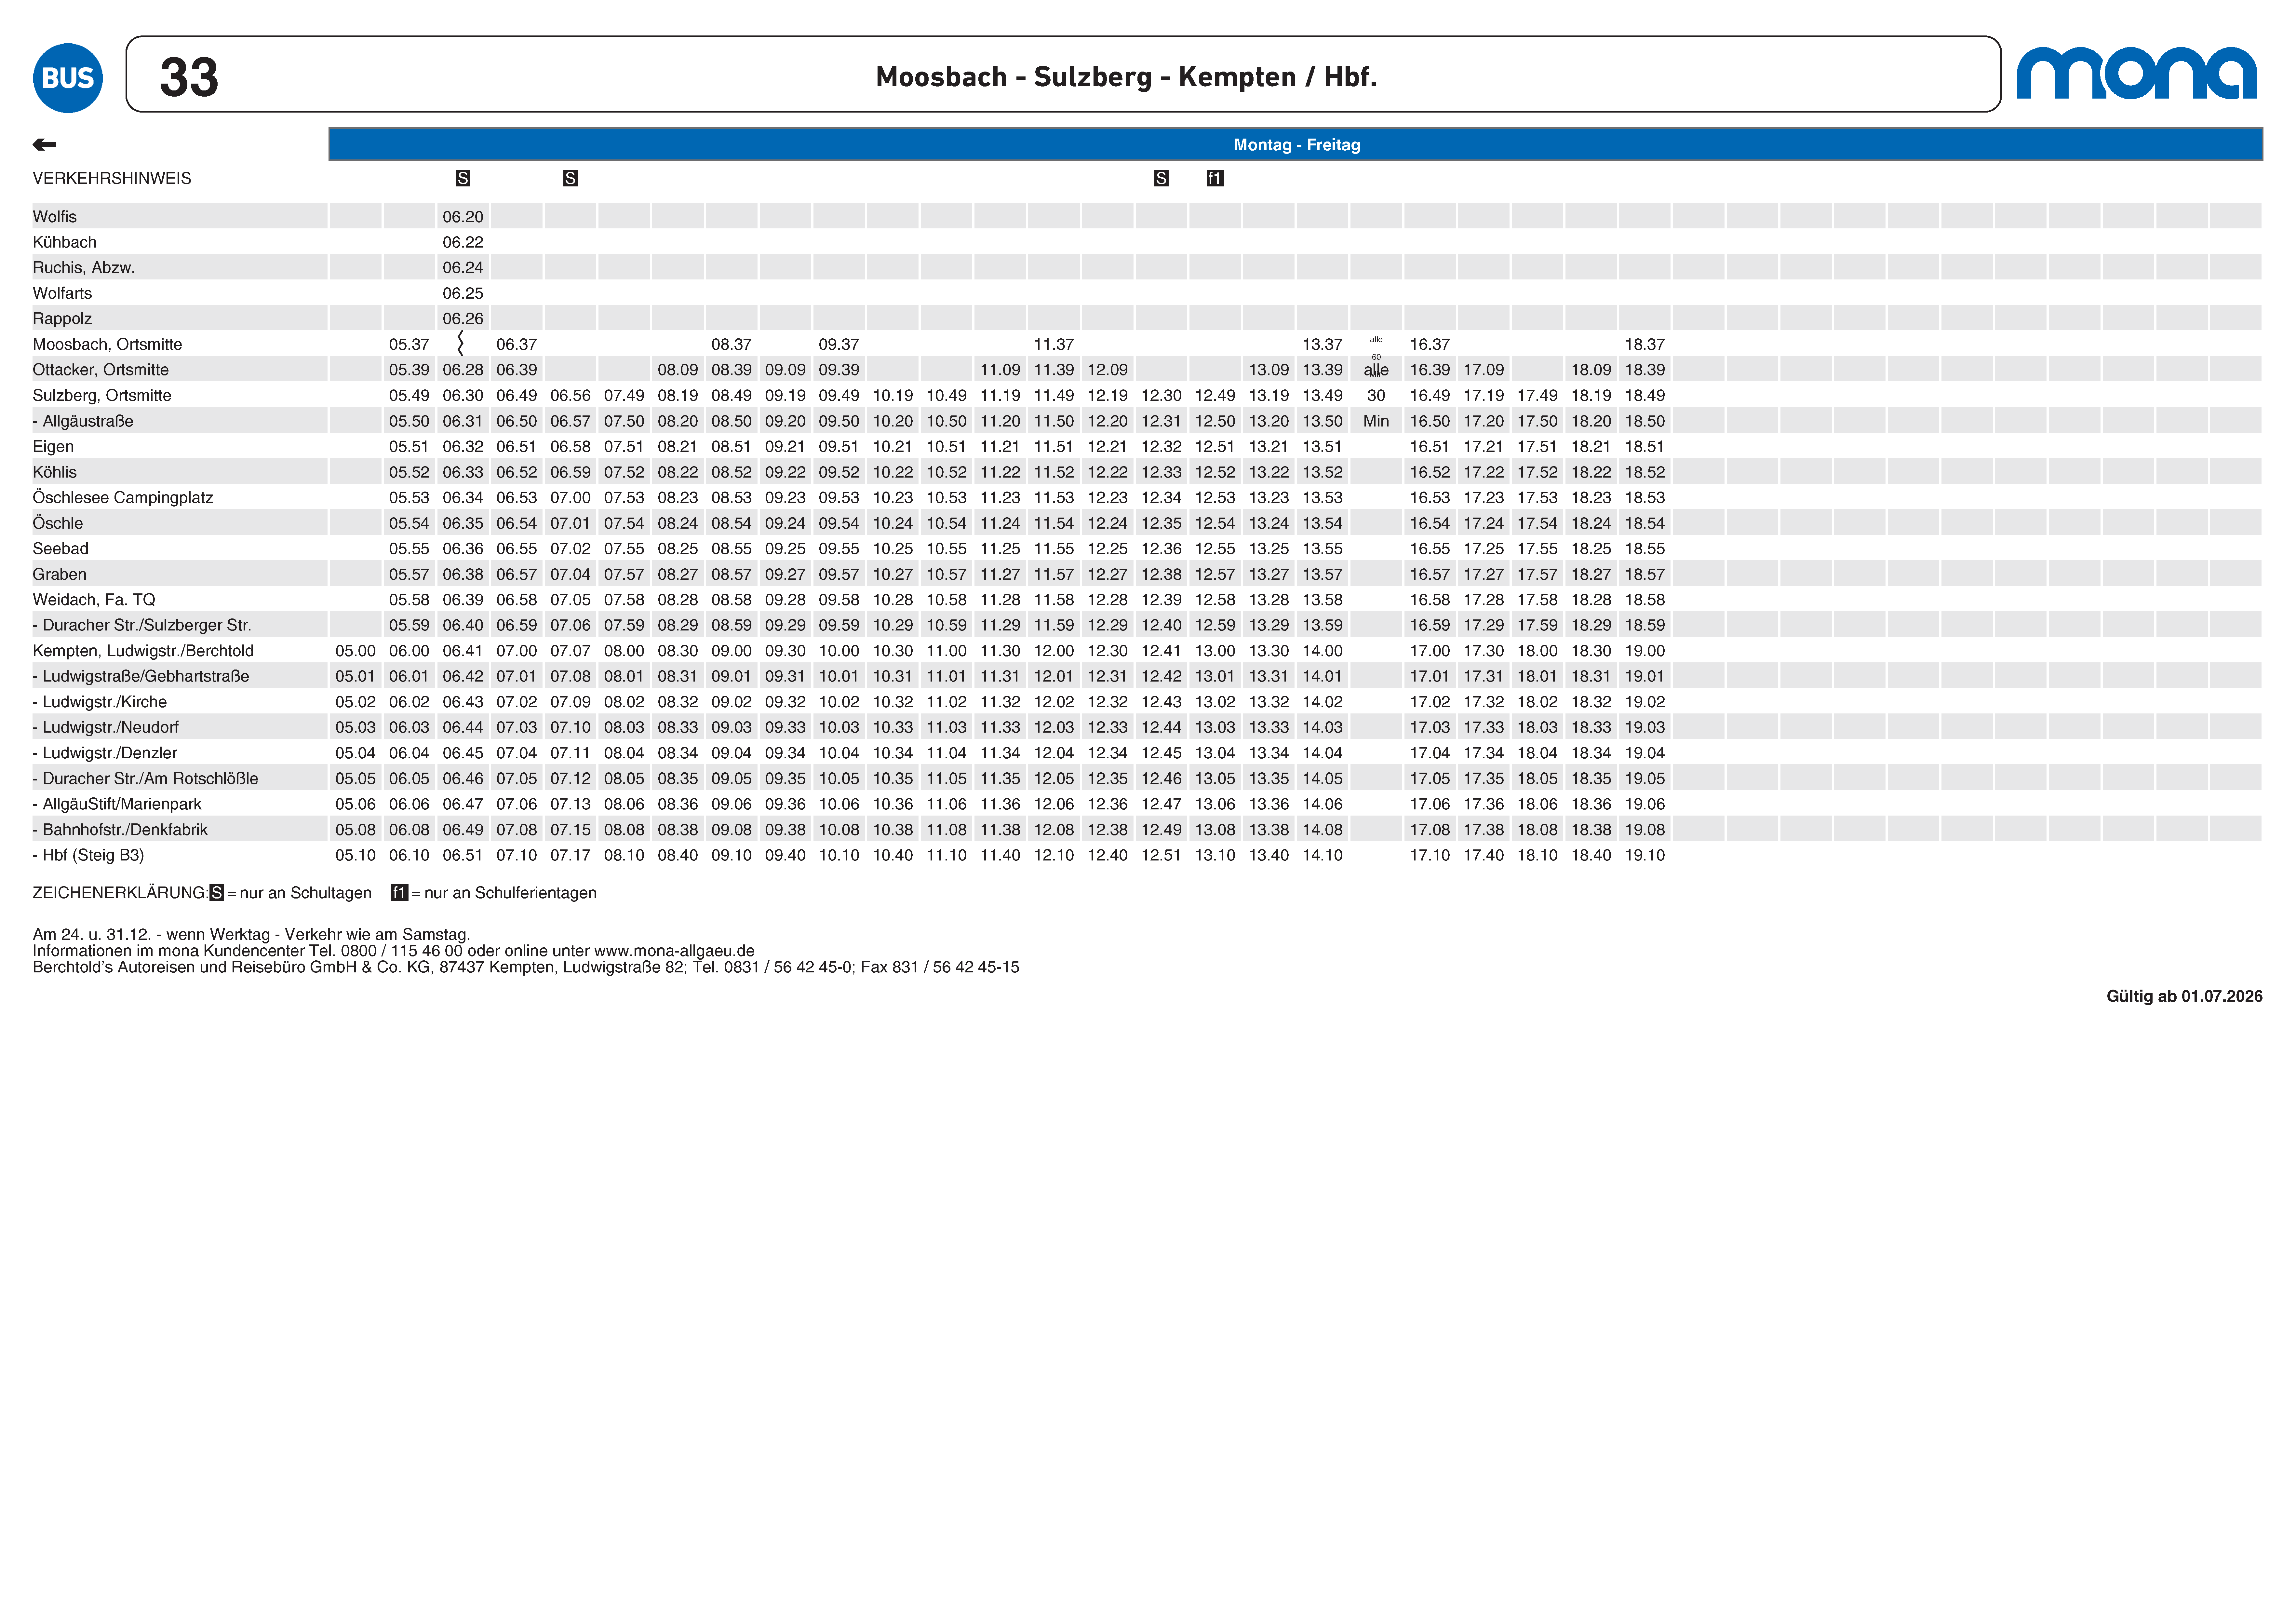Viewport: 2296px width, 1624px height.
Task: Select the Kempten, Ludwigstr./Berchtold stop name
Action: (x=143, y=651)
